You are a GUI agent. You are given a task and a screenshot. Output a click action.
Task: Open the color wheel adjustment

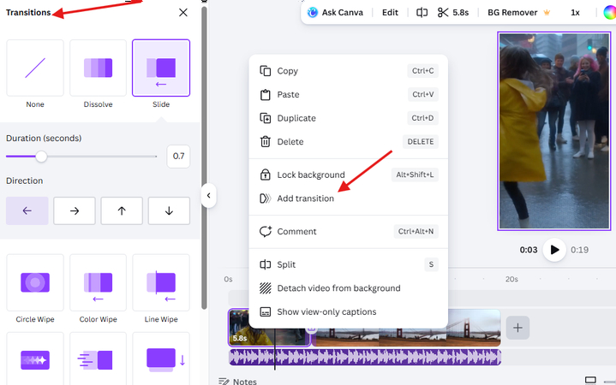click(609, 13)
